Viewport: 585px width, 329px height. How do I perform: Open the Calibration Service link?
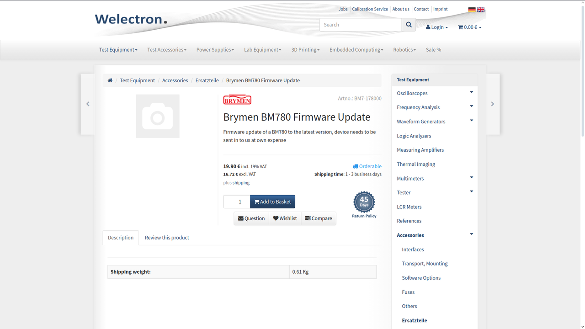tap(370, 9)
